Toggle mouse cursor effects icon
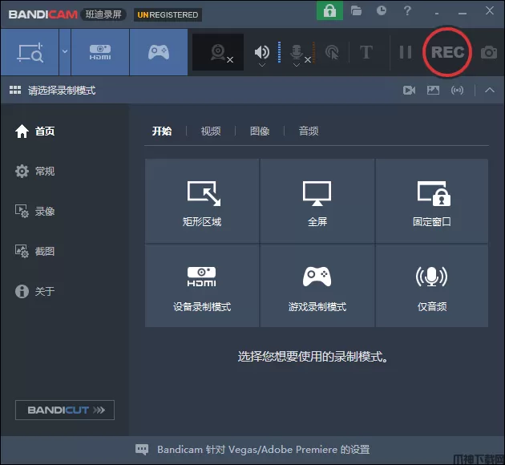The height and width of the screenshot is (465, 505). [x=332, y=52]
